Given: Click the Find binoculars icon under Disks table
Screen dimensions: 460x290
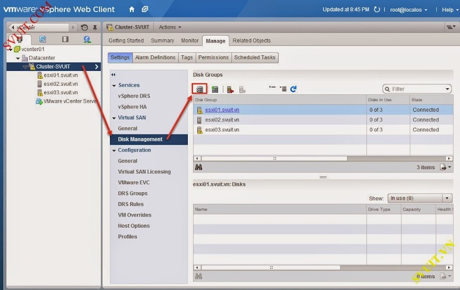Looking at the screenshot, I should pyautogui.click(x=198, y=276).
